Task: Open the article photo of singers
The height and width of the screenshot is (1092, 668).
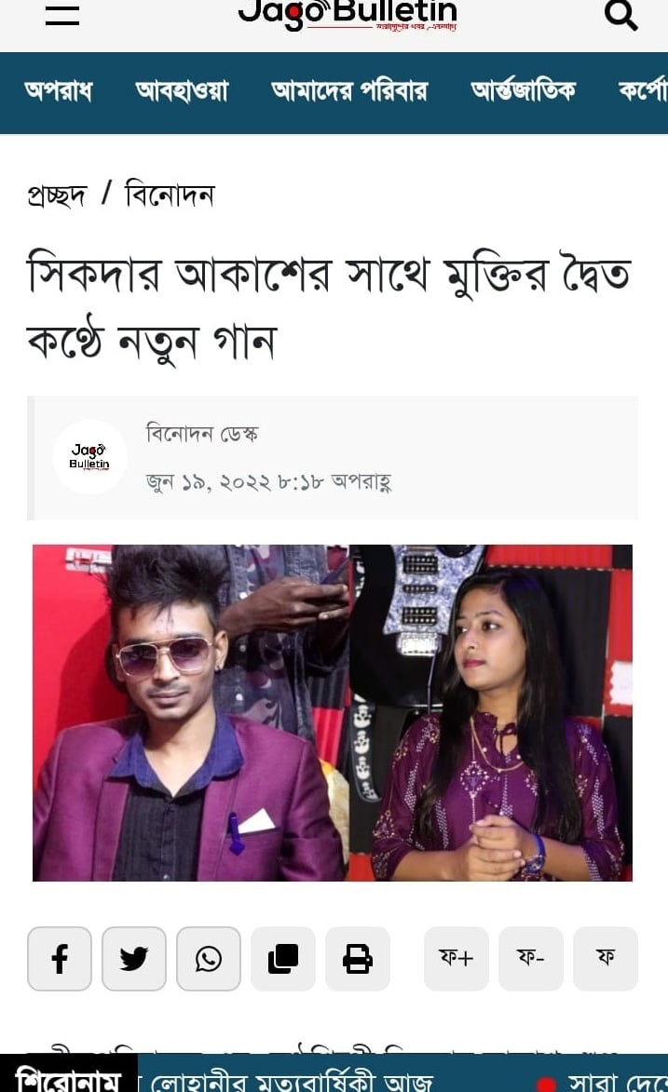Action: pos(333,713)
